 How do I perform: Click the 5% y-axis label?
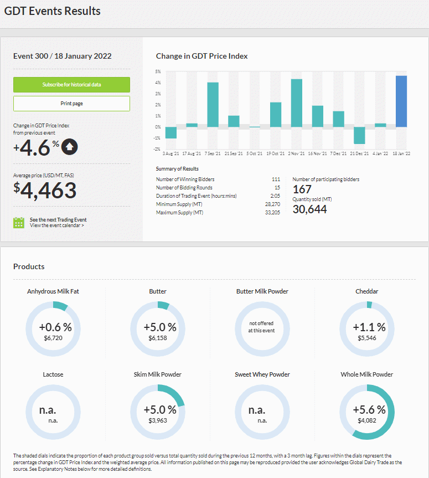click(x=158, y=71)
